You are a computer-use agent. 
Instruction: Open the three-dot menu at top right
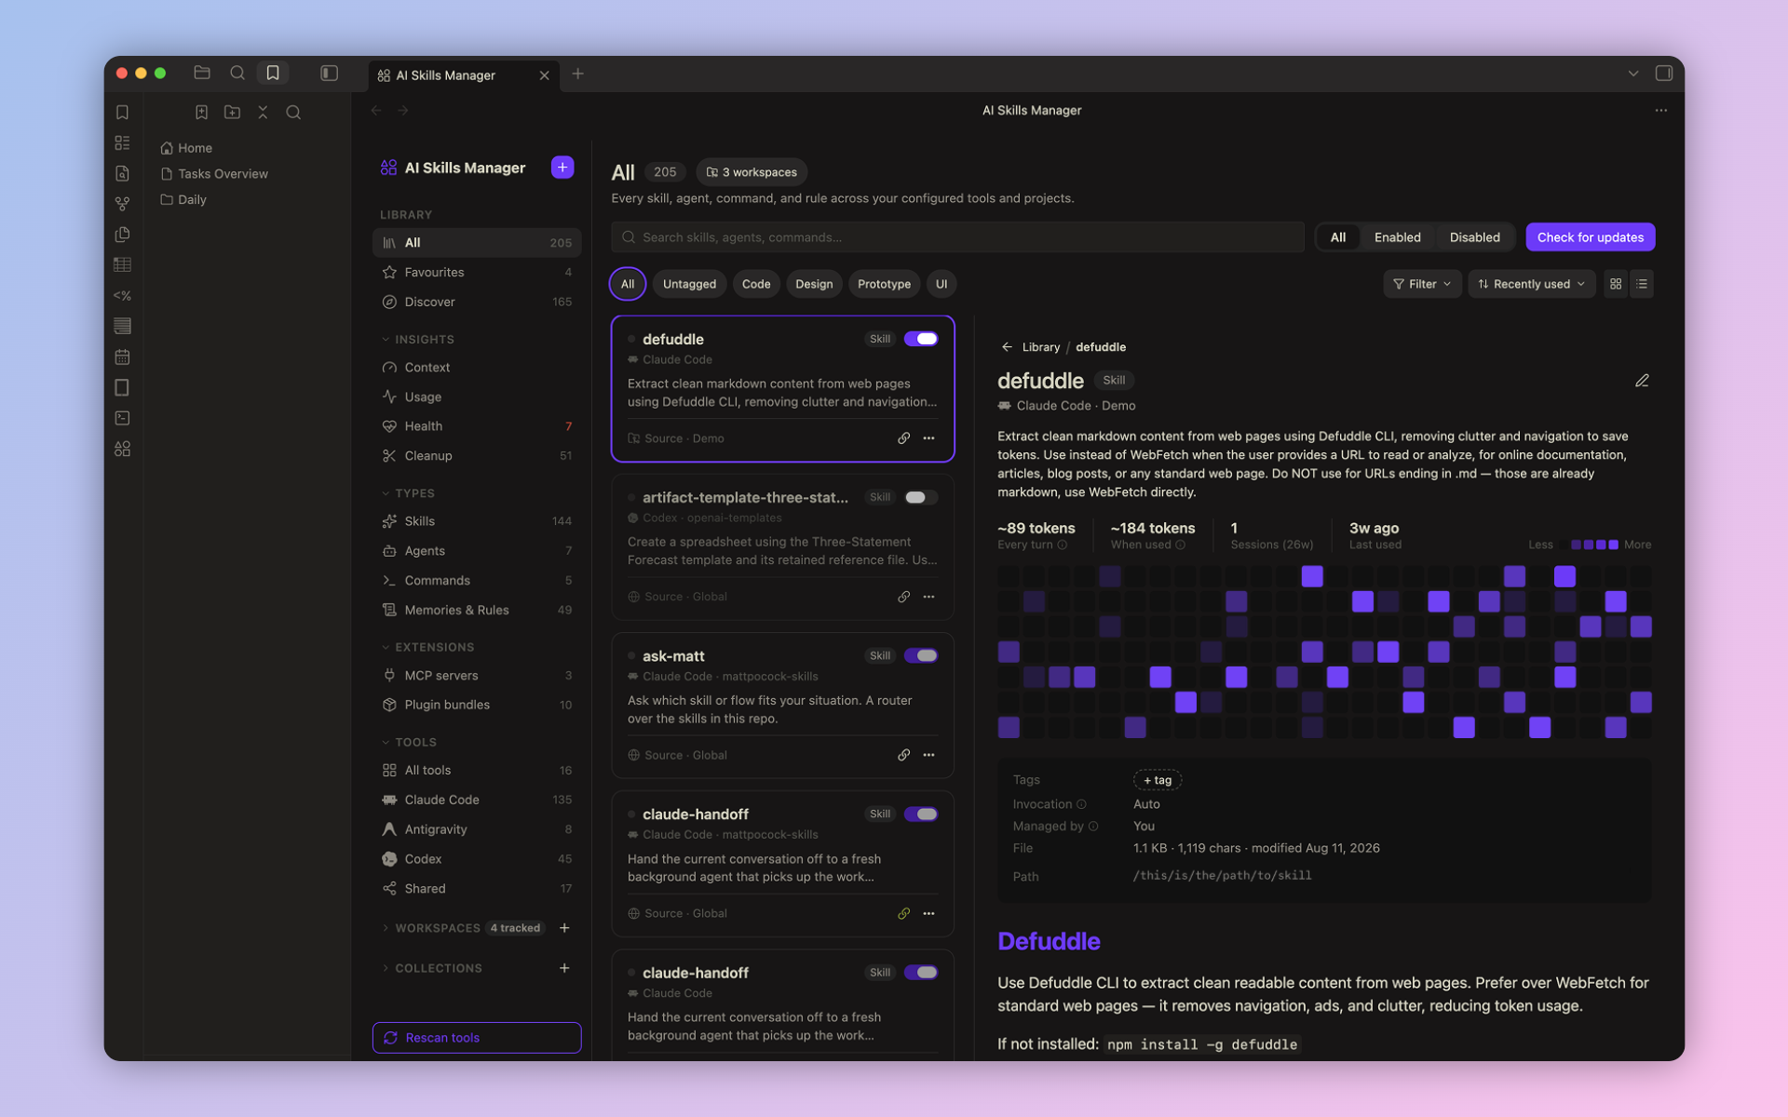(x=1660, y=111)
